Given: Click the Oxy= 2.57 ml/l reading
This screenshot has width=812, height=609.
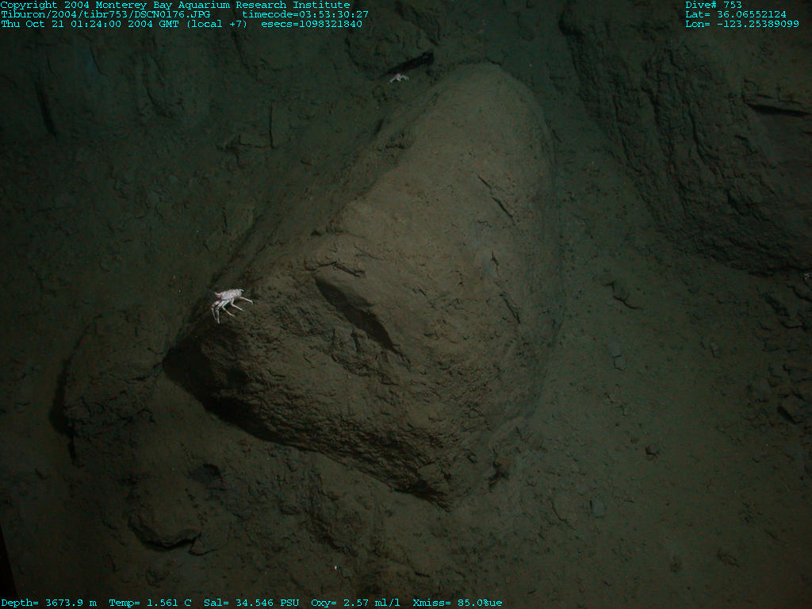Looking at the screenshot, I should tap(356, 603).
